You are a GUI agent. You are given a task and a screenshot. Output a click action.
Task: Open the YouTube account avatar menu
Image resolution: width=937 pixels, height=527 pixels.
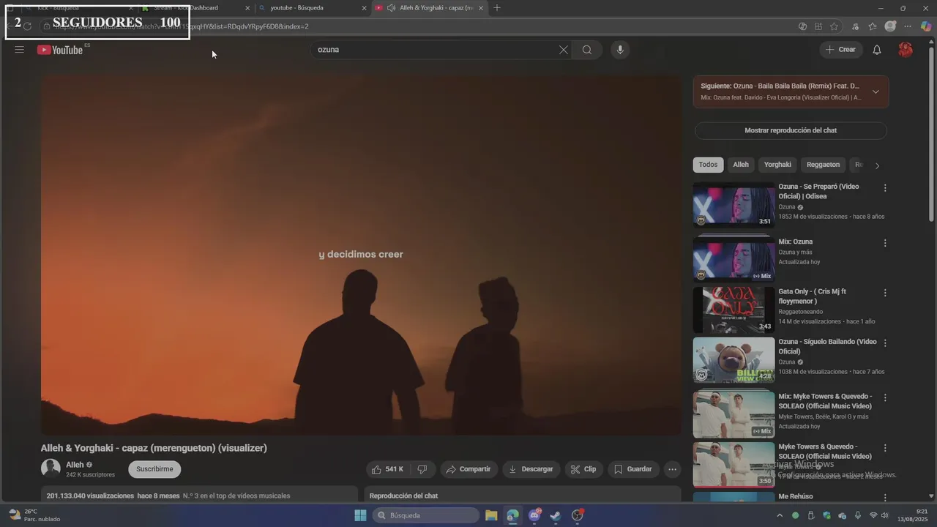coord(906,50)
